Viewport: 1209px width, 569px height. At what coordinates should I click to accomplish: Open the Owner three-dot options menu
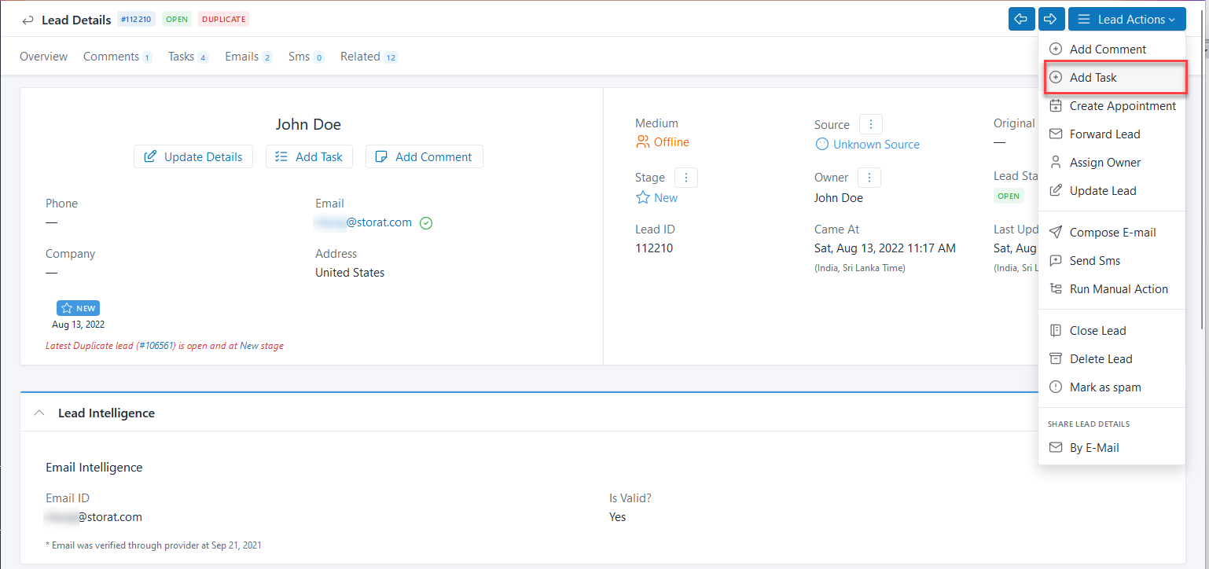click(x=869, y=178)
